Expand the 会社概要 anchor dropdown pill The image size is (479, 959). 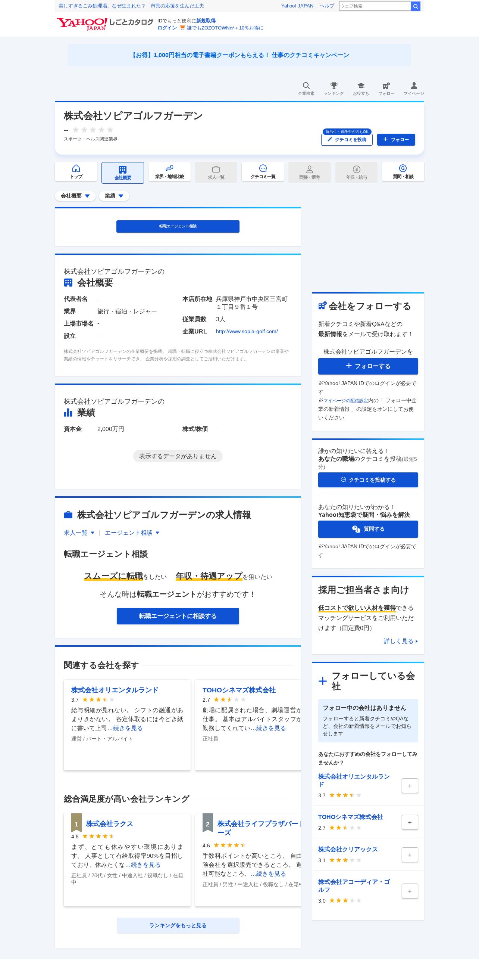tap(75, 196)
